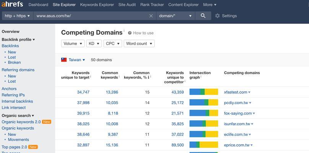Switch to Rank Tracker
Screen dimensions: 309x153
click(152, 5)
